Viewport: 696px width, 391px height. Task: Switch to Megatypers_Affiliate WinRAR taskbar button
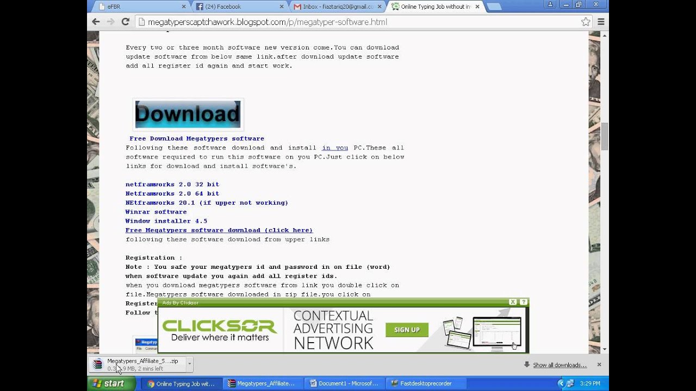264,383
